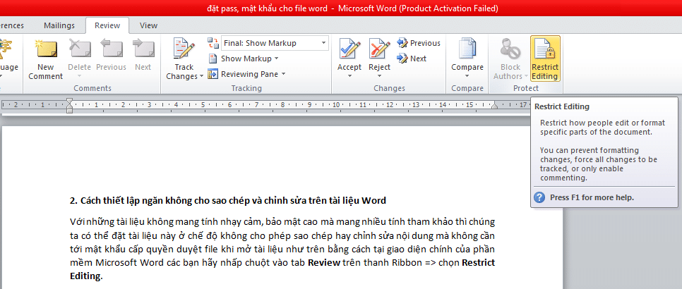Open the Track Changes dropdown arrow

pos(201,77)
